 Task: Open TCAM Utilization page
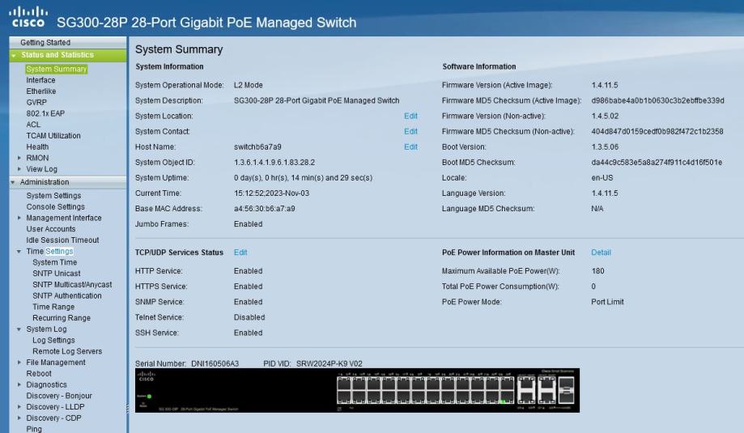pos(53,136)
